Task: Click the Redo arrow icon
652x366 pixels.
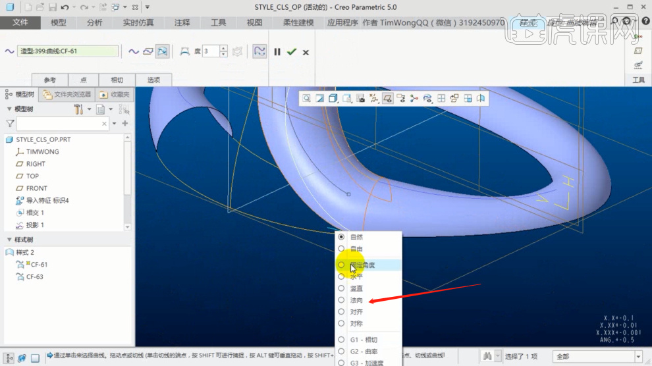Action: click(x=84, y=7)
